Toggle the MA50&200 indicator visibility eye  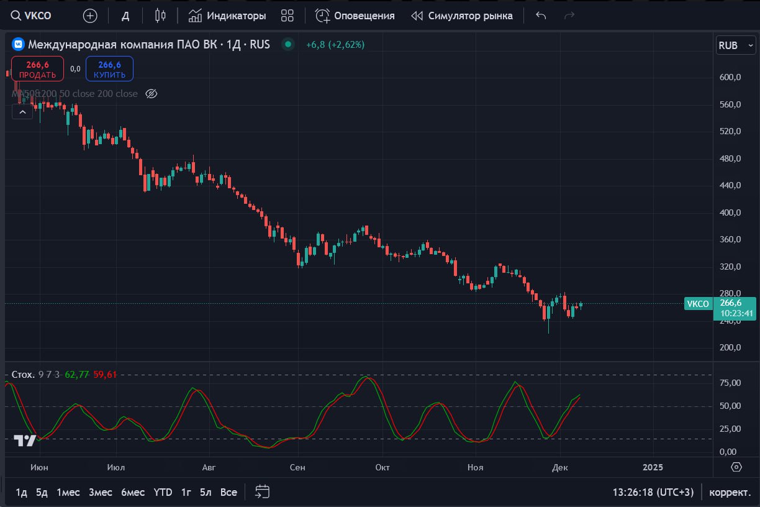click(x=151, y=94)
